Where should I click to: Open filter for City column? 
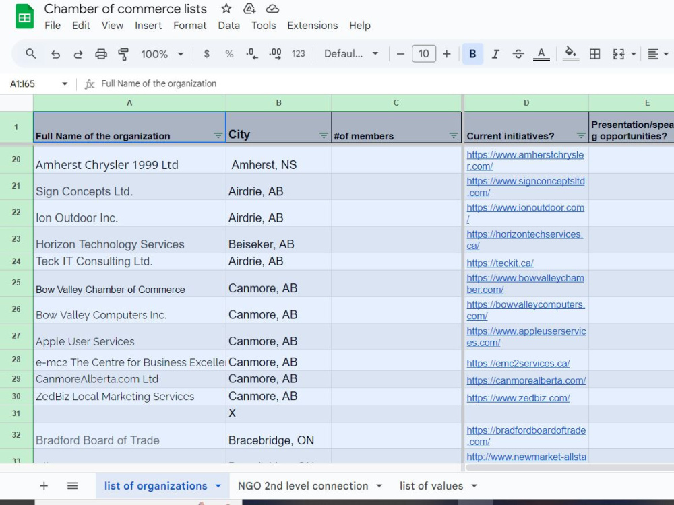(324, 135)
